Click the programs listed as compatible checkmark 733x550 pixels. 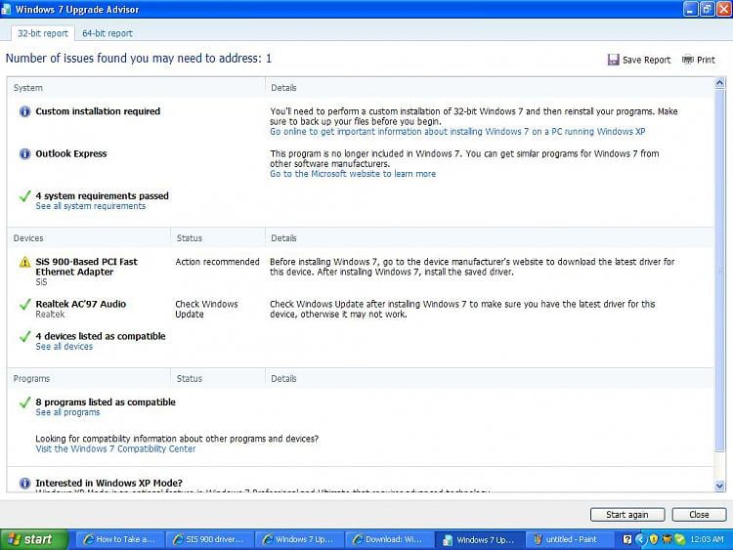pos(24,402)
